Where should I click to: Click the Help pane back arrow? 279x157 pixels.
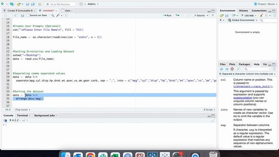point(221,69)
